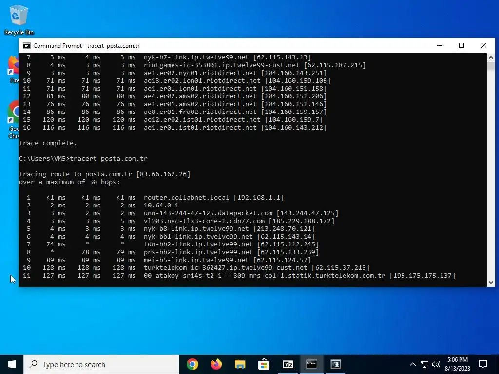Click hostname ldn-bb2-link.ip.twelve99.net
The height and width of the screenshot is (374, 499).
click(x=198, y=244)
